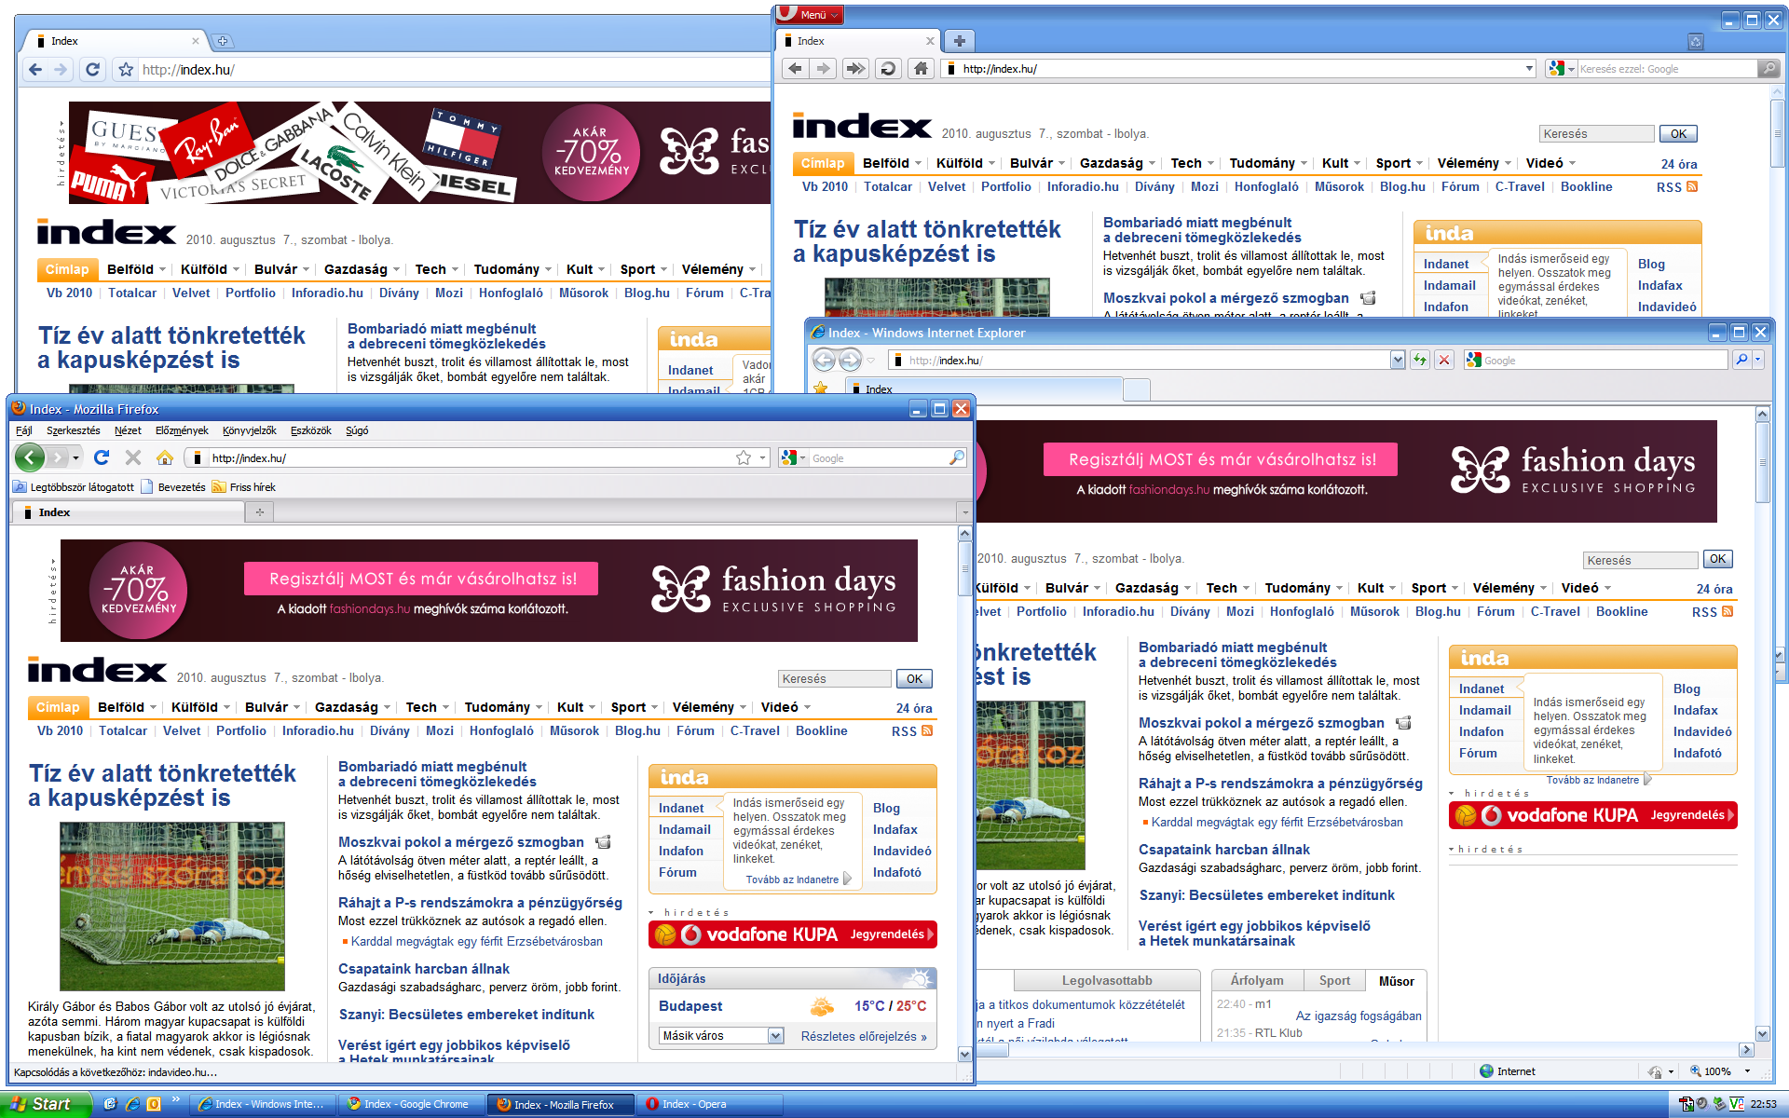Click goalkeeper photo thumbnail in Firefox
Image resolution: width=1789 pixels, height=1118 pixels.
172,906
